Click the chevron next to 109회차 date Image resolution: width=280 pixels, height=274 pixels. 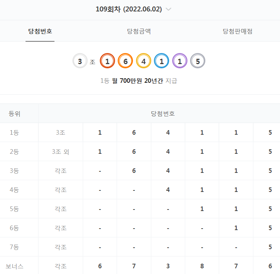point(168,9)
